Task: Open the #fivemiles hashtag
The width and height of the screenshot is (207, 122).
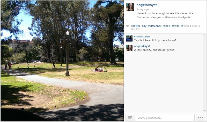Action: click(x=171, y=17)
